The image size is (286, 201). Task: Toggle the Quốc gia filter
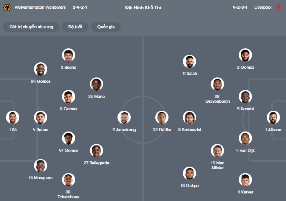(106, 27)
